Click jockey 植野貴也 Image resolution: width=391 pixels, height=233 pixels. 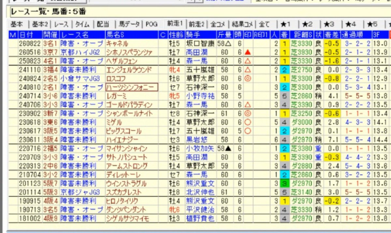[x=200, y=218]
